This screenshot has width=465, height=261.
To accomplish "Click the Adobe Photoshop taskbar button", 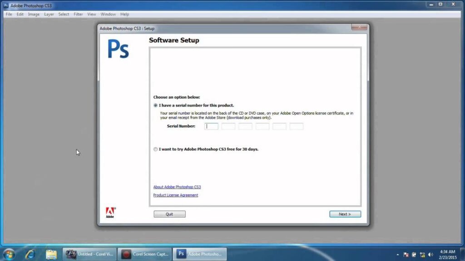I will 201,254.
